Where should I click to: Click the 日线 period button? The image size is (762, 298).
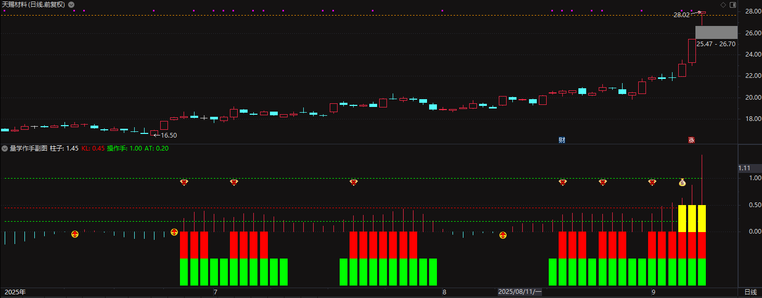coord(751,292)
